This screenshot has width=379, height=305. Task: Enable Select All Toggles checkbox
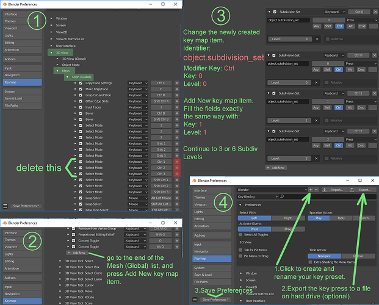tap(240, 235)
